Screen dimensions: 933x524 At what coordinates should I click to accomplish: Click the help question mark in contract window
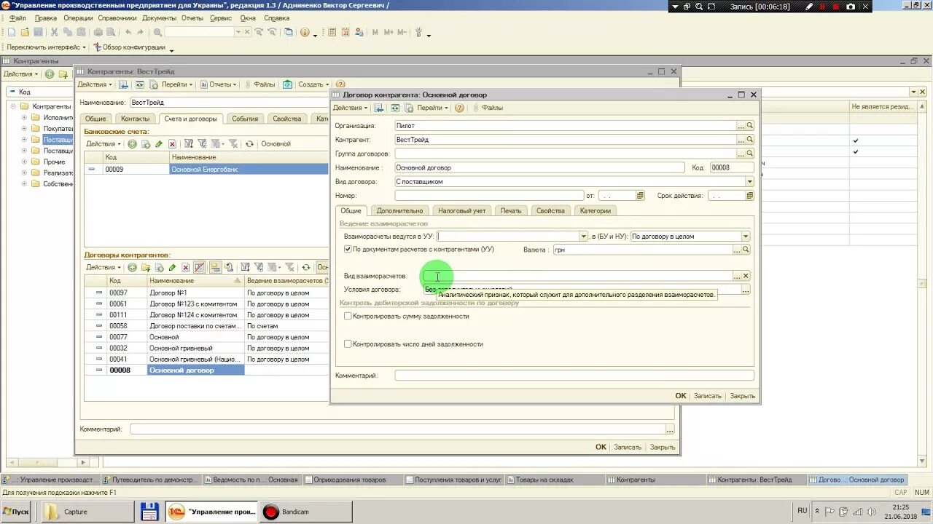(459, 108)
